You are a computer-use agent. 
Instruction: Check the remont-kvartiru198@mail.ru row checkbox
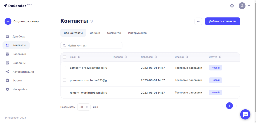tap(64, 92)
